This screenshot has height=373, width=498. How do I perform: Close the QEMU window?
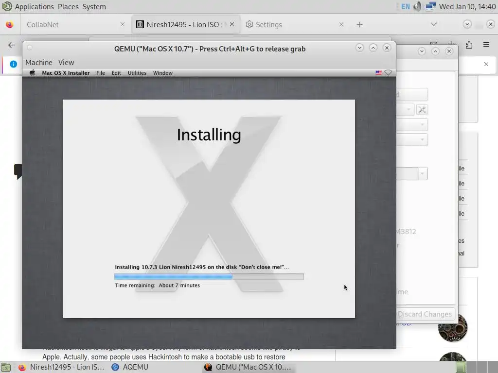click(387, 48)
